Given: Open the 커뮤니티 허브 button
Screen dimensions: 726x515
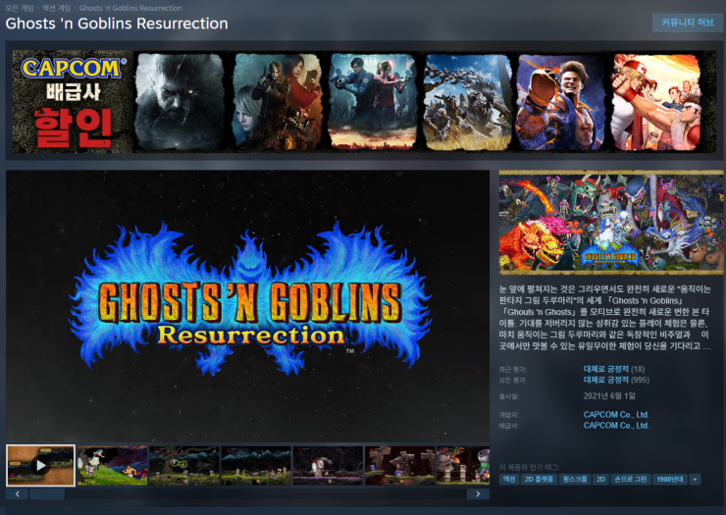Looking at the screenshot, I should [687, 23].
